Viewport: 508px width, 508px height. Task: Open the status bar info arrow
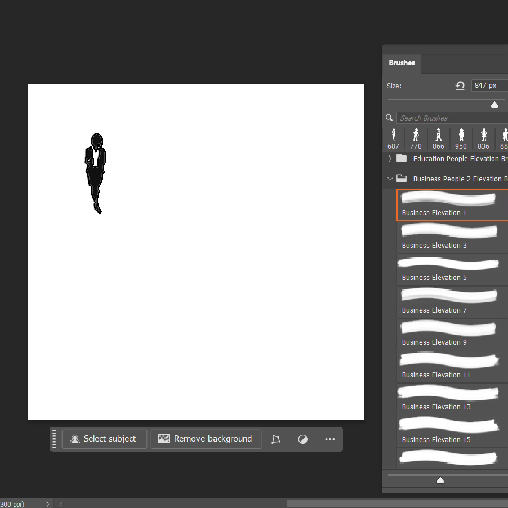[47, 504]
